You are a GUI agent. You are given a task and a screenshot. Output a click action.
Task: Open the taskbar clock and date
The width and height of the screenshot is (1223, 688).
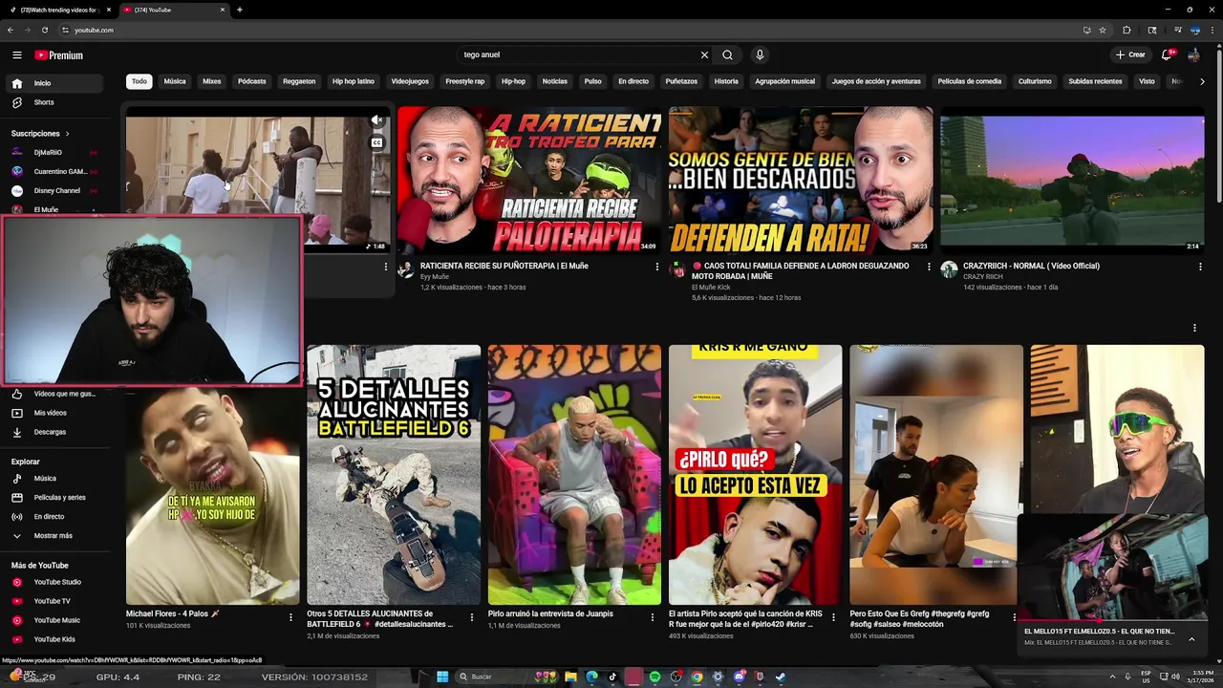(1203, 677)
